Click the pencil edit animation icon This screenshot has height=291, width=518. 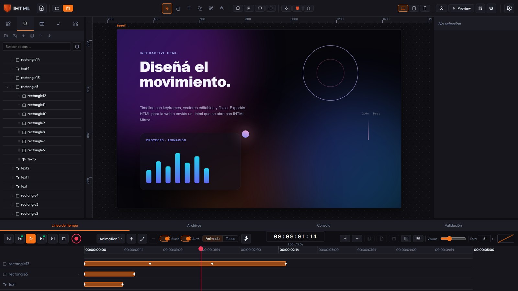[142, 239]
